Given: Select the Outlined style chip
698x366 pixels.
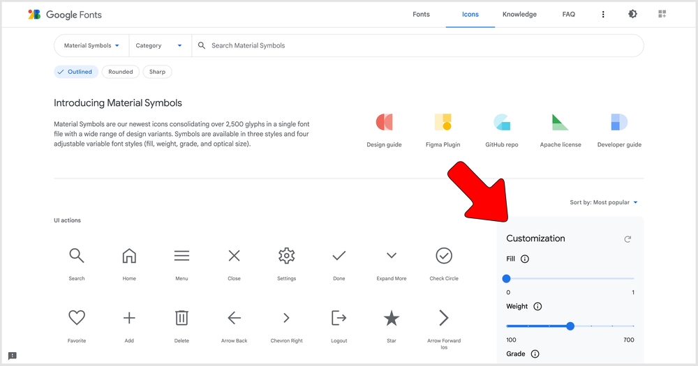Looking at the screenshot, I should click(76, 72).
